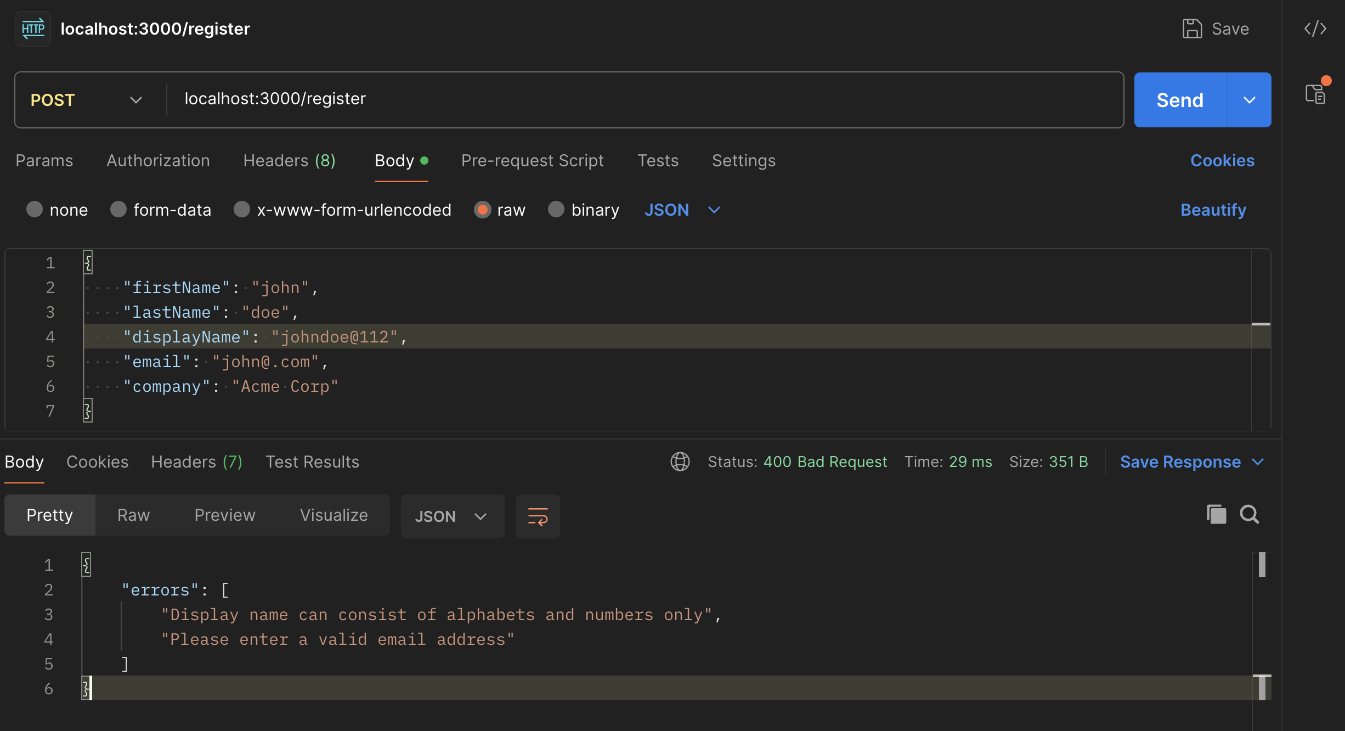
Task: Open the response Headers (7) tab
Action: pos(197,462)
